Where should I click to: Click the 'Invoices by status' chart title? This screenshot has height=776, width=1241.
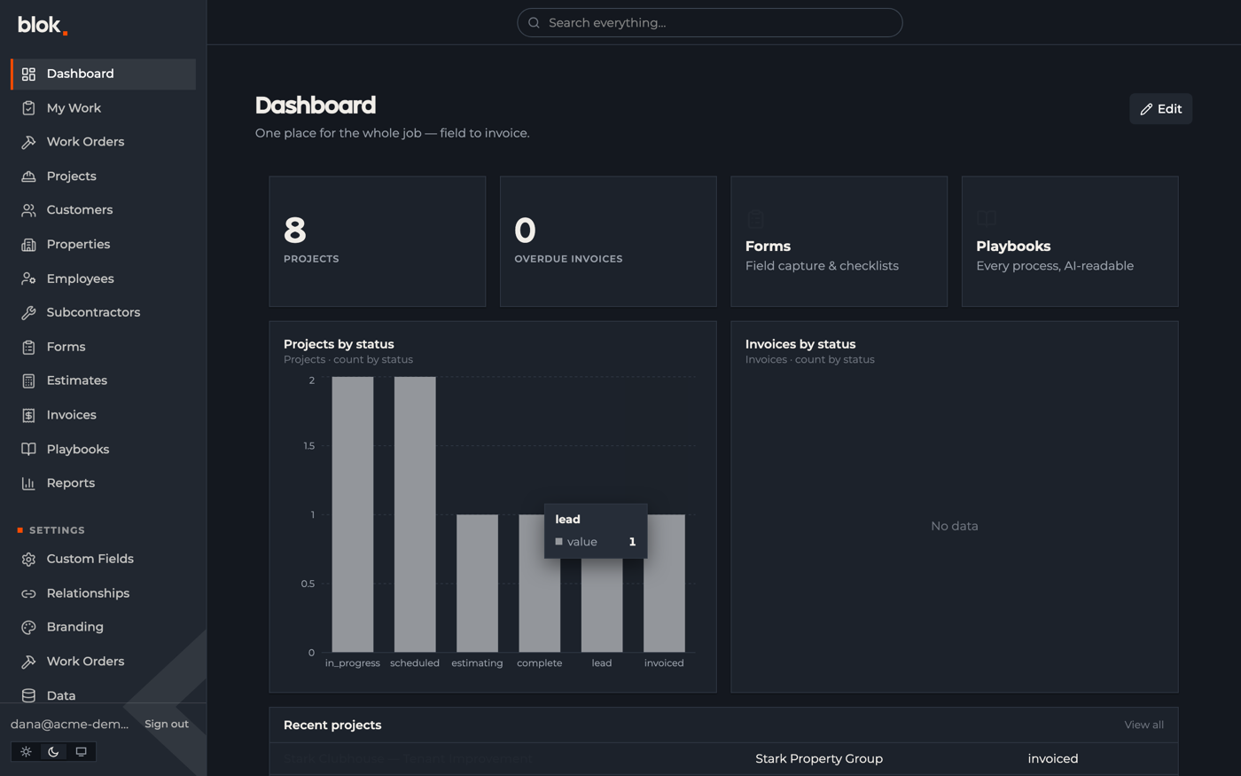[x=800, y=344]
